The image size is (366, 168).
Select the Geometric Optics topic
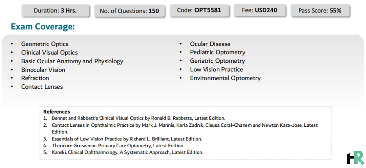[45, 44]
